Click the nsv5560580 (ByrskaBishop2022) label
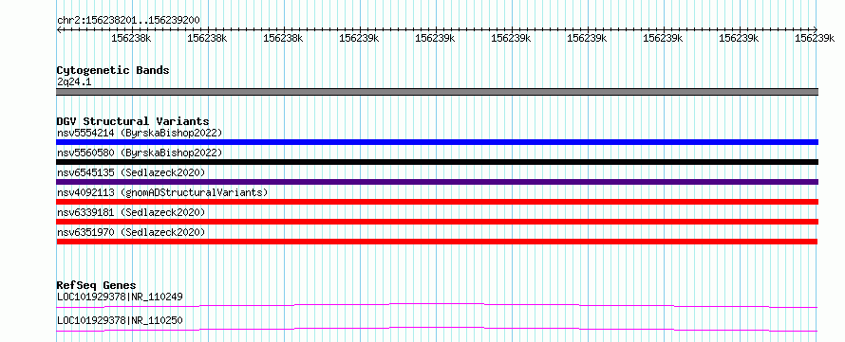845x342 pixels. 139,153
